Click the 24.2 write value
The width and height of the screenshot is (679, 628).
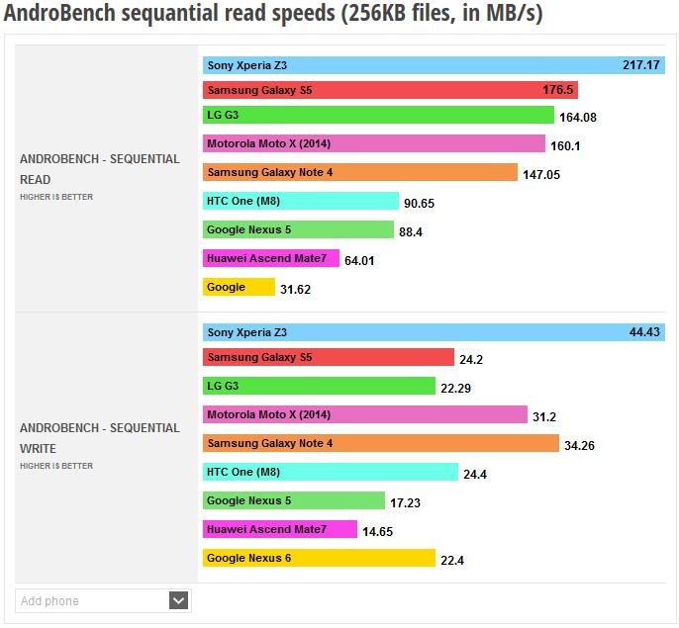(471, 360)
